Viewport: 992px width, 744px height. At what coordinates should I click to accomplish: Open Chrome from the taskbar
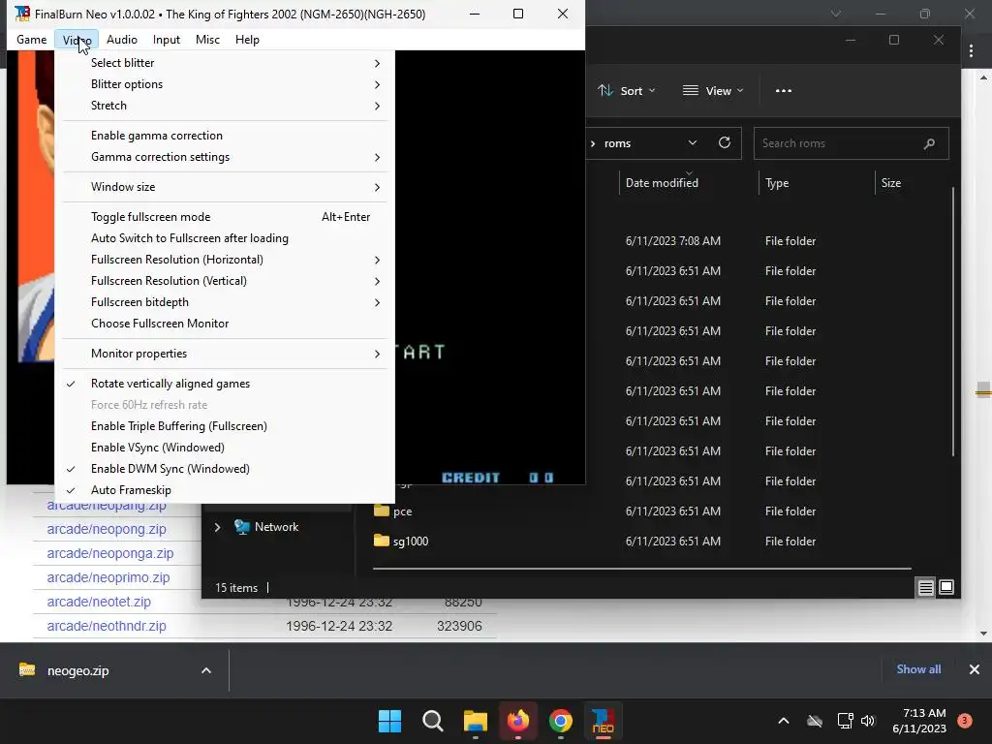pyautogui.click(x=561, y=721)
